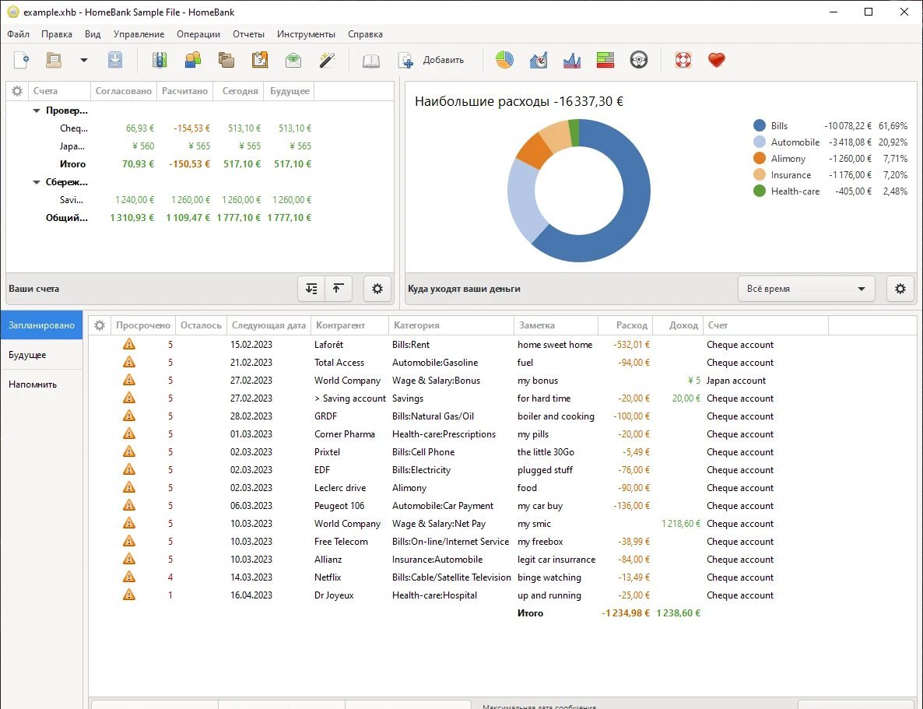The height and width of the screenshot is (709, 923).
Task: Sort by the 'Следующая дата' column header
Action: (x=268, y=325)
